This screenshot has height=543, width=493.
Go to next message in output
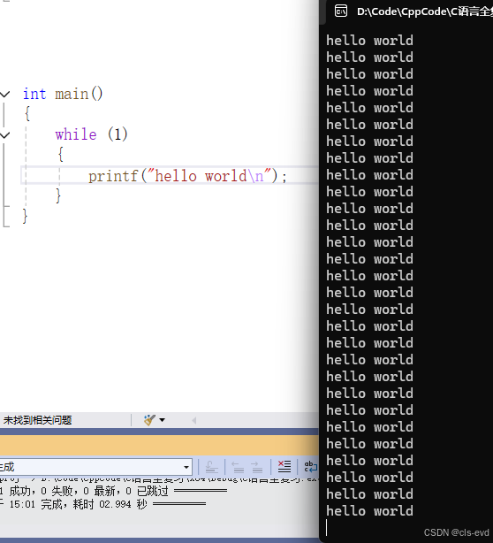click(257, 467)
